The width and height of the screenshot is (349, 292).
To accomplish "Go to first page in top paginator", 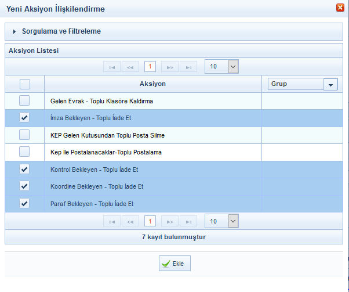I will pyautogui.click(x=112, y=67).
